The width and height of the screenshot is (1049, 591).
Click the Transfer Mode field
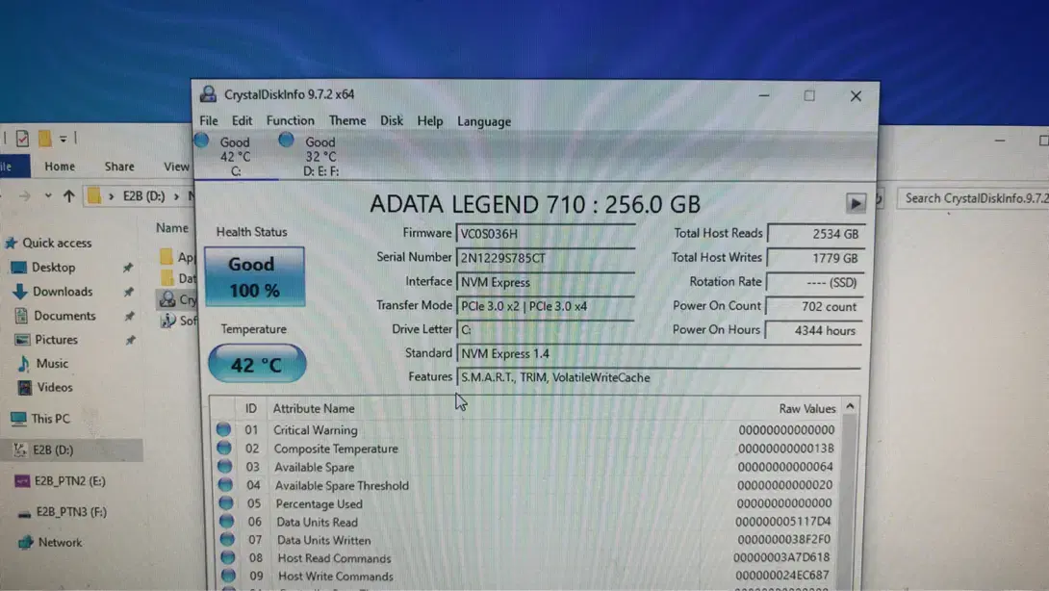point(546,306)
